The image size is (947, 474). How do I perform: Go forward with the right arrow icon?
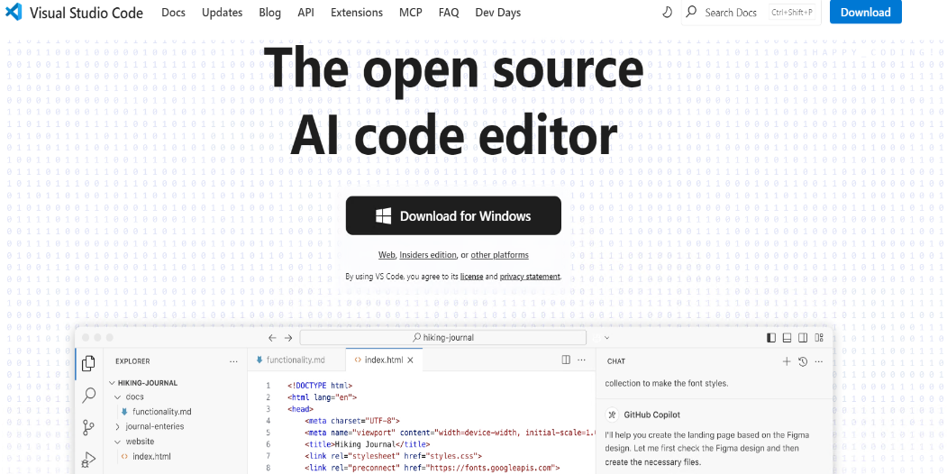[288, 338]
